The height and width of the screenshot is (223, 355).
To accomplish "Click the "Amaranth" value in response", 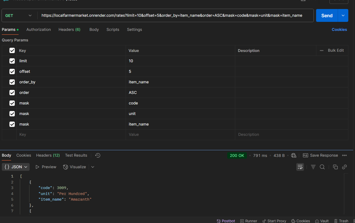I will [80, 199].
